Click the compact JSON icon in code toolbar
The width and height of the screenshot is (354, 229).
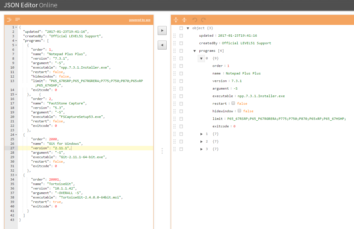point(18,20)
